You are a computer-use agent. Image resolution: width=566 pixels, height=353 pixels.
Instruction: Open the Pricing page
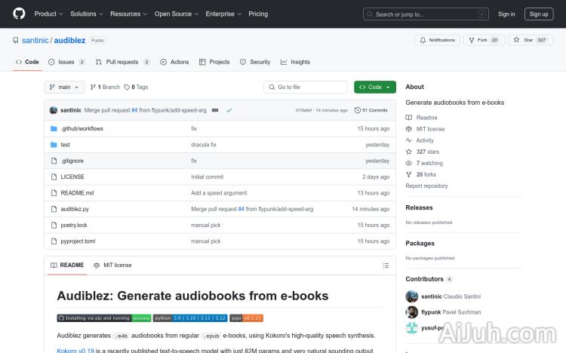(258, 14)
